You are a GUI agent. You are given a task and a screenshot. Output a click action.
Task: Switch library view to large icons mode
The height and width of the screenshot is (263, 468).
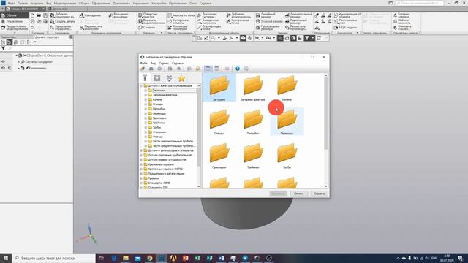pos(208,69)
